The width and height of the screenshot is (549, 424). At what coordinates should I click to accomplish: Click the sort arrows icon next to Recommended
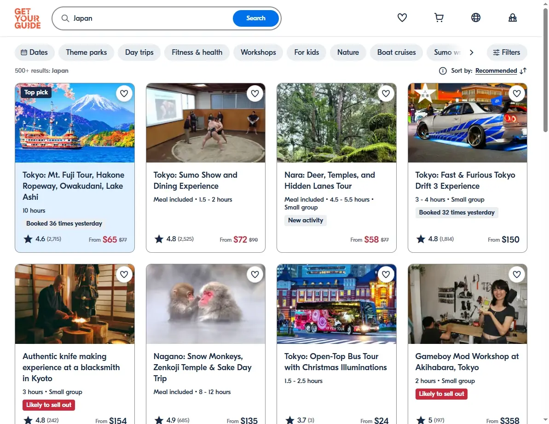coord(523,71)
